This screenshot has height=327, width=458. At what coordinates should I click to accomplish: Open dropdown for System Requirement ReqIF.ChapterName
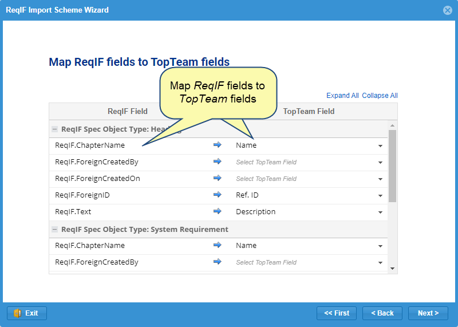pyautogui.click(x=380, y=246)
